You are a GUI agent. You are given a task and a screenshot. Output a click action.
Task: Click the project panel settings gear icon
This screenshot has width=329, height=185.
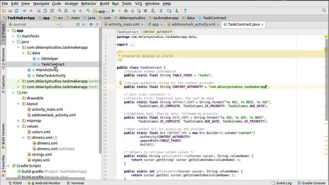(x=91, y=24)
